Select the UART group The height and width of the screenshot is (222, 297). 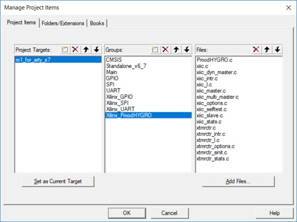pyautogui.click(x=148, y=90)
